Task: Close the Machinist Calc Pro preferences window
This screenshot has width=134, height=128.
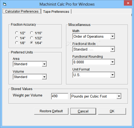Action: point(128,3)
